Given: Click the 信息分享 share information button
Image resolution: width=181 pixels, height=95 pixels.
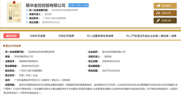Looking at the screenshot, I should coord(165,13).
